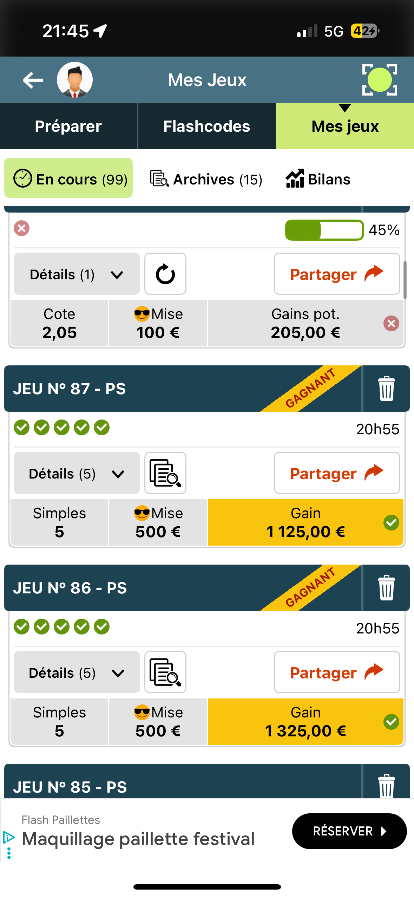Image resolution: width=414 pixels, height=898 pixels.
Task: Share game N° 87 via Partager
Action: 337,473
